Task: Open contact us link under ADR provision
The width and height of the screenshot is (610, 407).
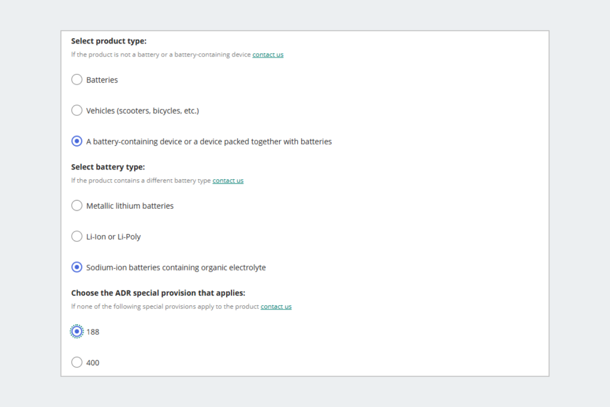Action: pyautogui.click(x=276, y=307)
